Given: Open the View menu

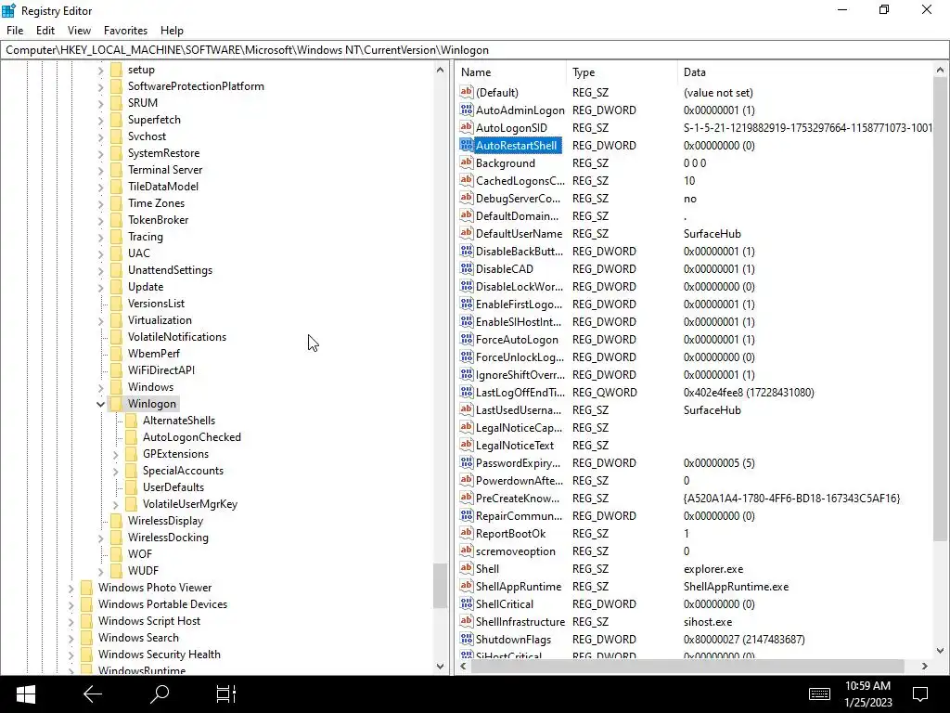Looking at the screenshot, I should 79,31.
